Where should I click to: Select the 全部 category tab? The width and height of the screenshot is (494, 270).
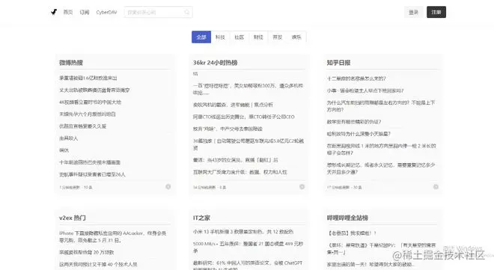pos(201,37)
